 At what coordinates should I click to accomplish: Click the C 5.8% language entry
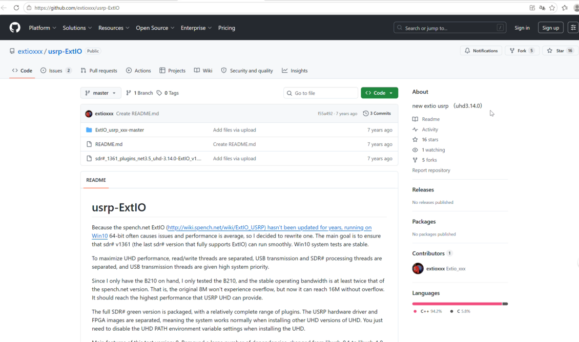460,311
